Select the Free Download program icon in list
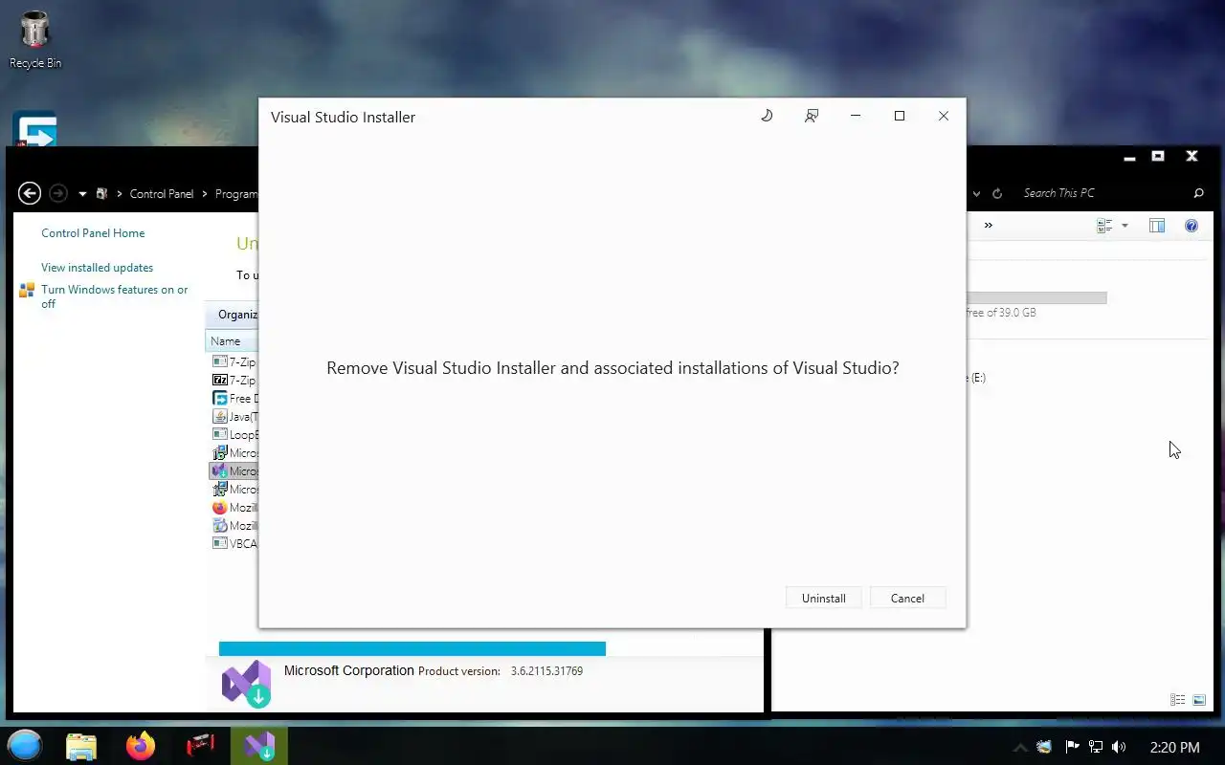1225x765 pixels. coord(220,399)
